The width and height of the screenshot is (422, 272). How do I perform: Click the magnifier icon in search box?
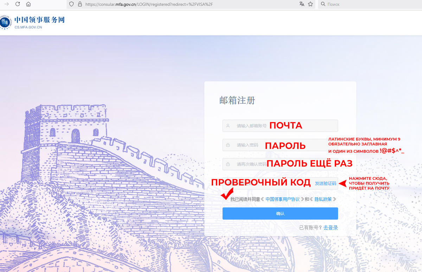click(x=323, y=4)
